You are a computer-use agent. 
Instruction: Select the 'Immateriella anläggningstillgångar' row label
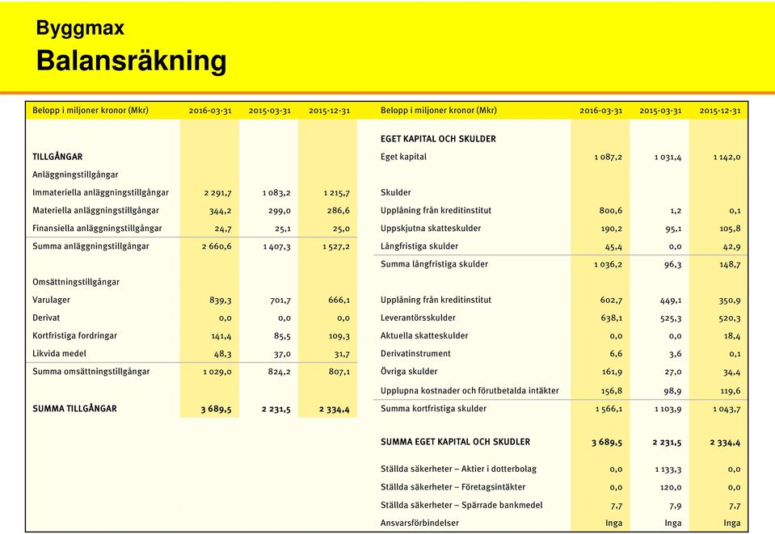click(x=100, y=192)
